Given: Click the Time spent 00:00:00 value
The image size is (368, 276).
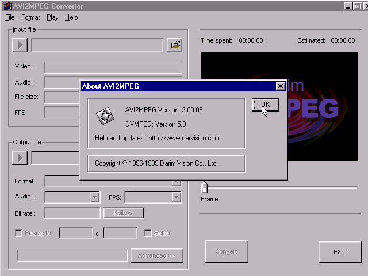Looking at the screenshot, I should click(251, 40).
